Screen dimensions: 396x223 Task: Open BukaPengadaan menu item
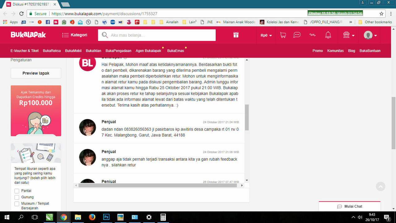click(118, 51)
